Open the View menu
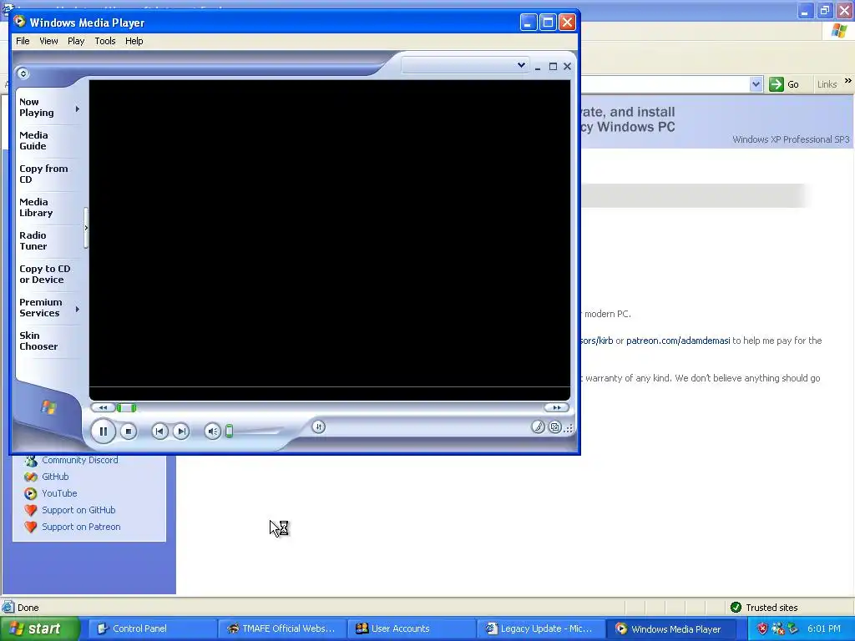The width and height of the screenshot is (855, 641). (48, 41)
